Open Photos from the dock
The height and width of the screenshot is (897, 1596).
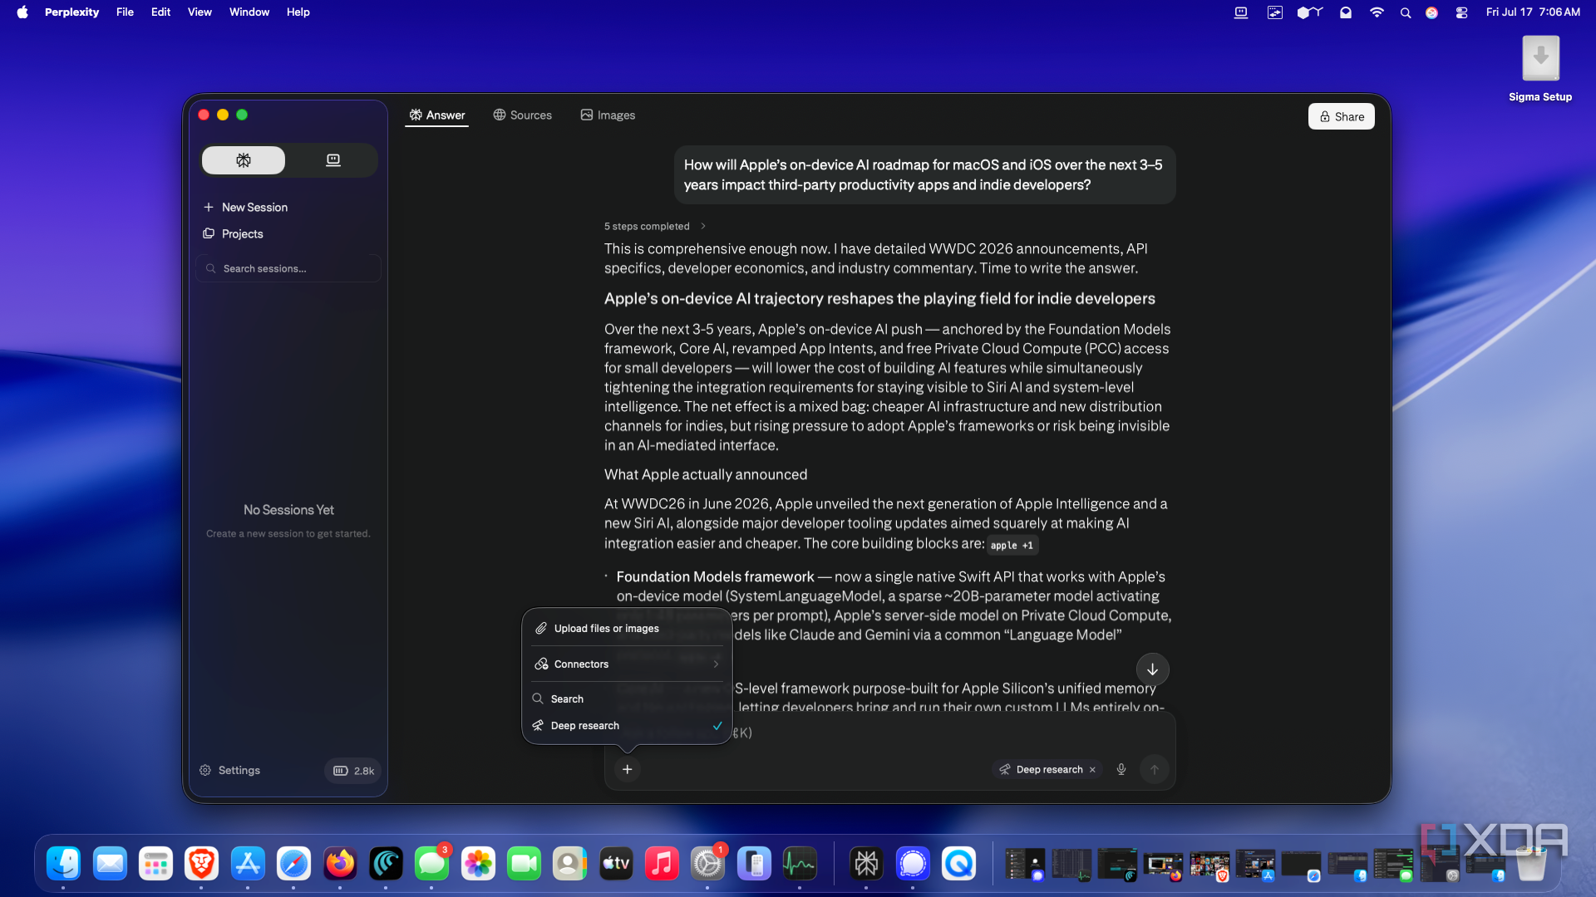click(x=478, y=865)
